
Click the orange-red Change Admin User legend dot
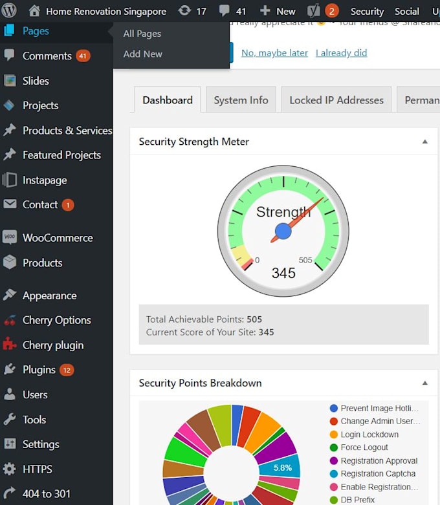coord(334,421)
